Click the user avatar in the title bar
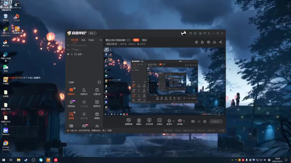This screenshot has width=291, height=163. click(183, 33)
